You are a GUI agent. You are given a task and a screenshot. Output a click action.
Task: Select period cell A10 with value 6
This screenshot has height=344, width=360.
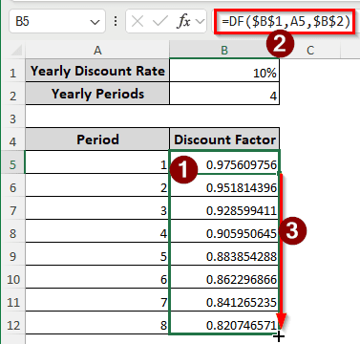97,277
